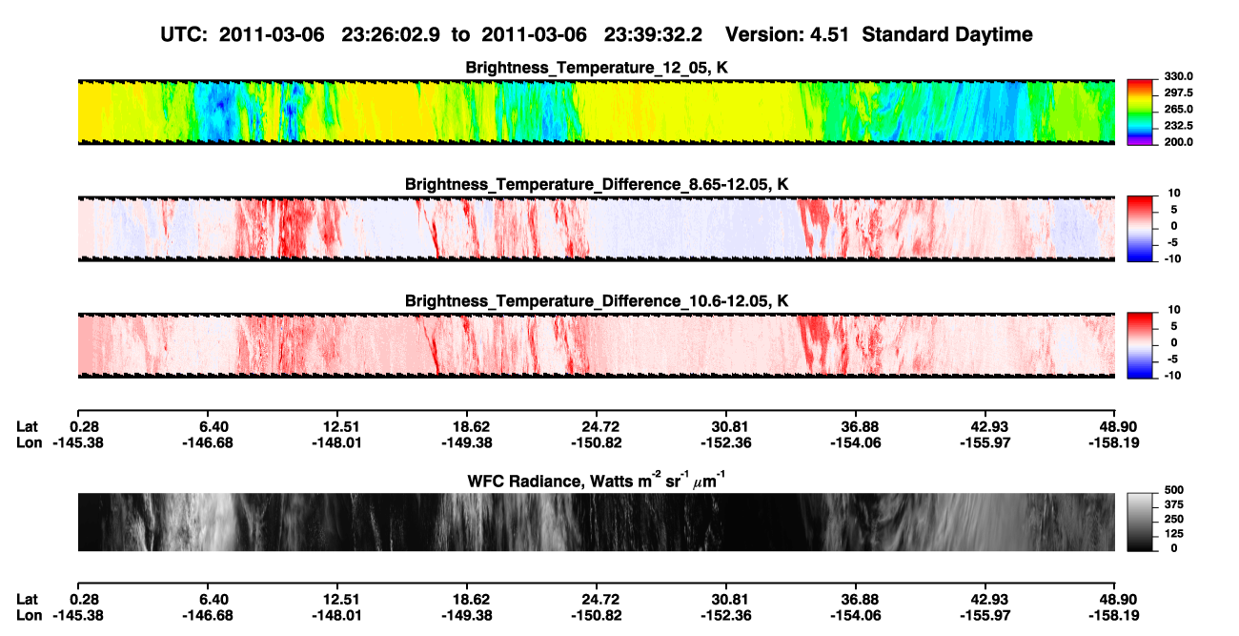Viewport: 1239px width, 636px height.
Task: Click the Version: 4.51 text
Action: point(787,34)
